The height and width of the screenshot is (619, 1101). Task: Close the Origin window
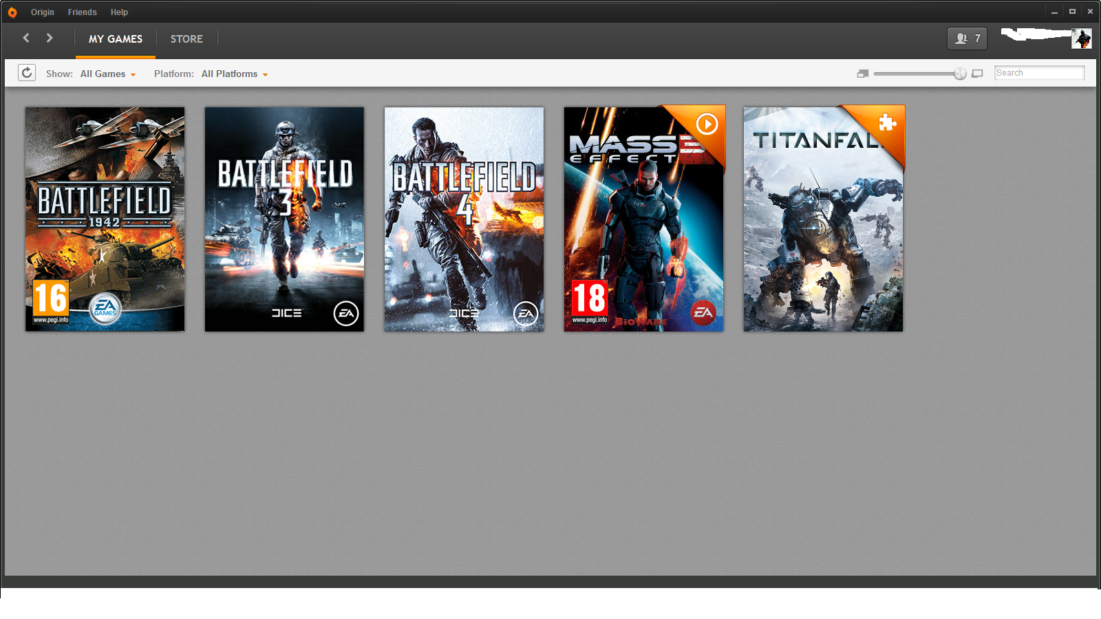click(1090, 12)
